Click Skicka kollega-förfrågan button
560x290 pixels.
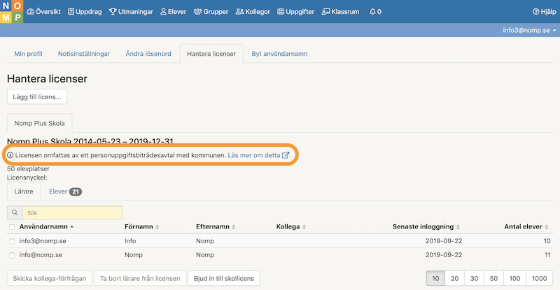click(50, 279)
